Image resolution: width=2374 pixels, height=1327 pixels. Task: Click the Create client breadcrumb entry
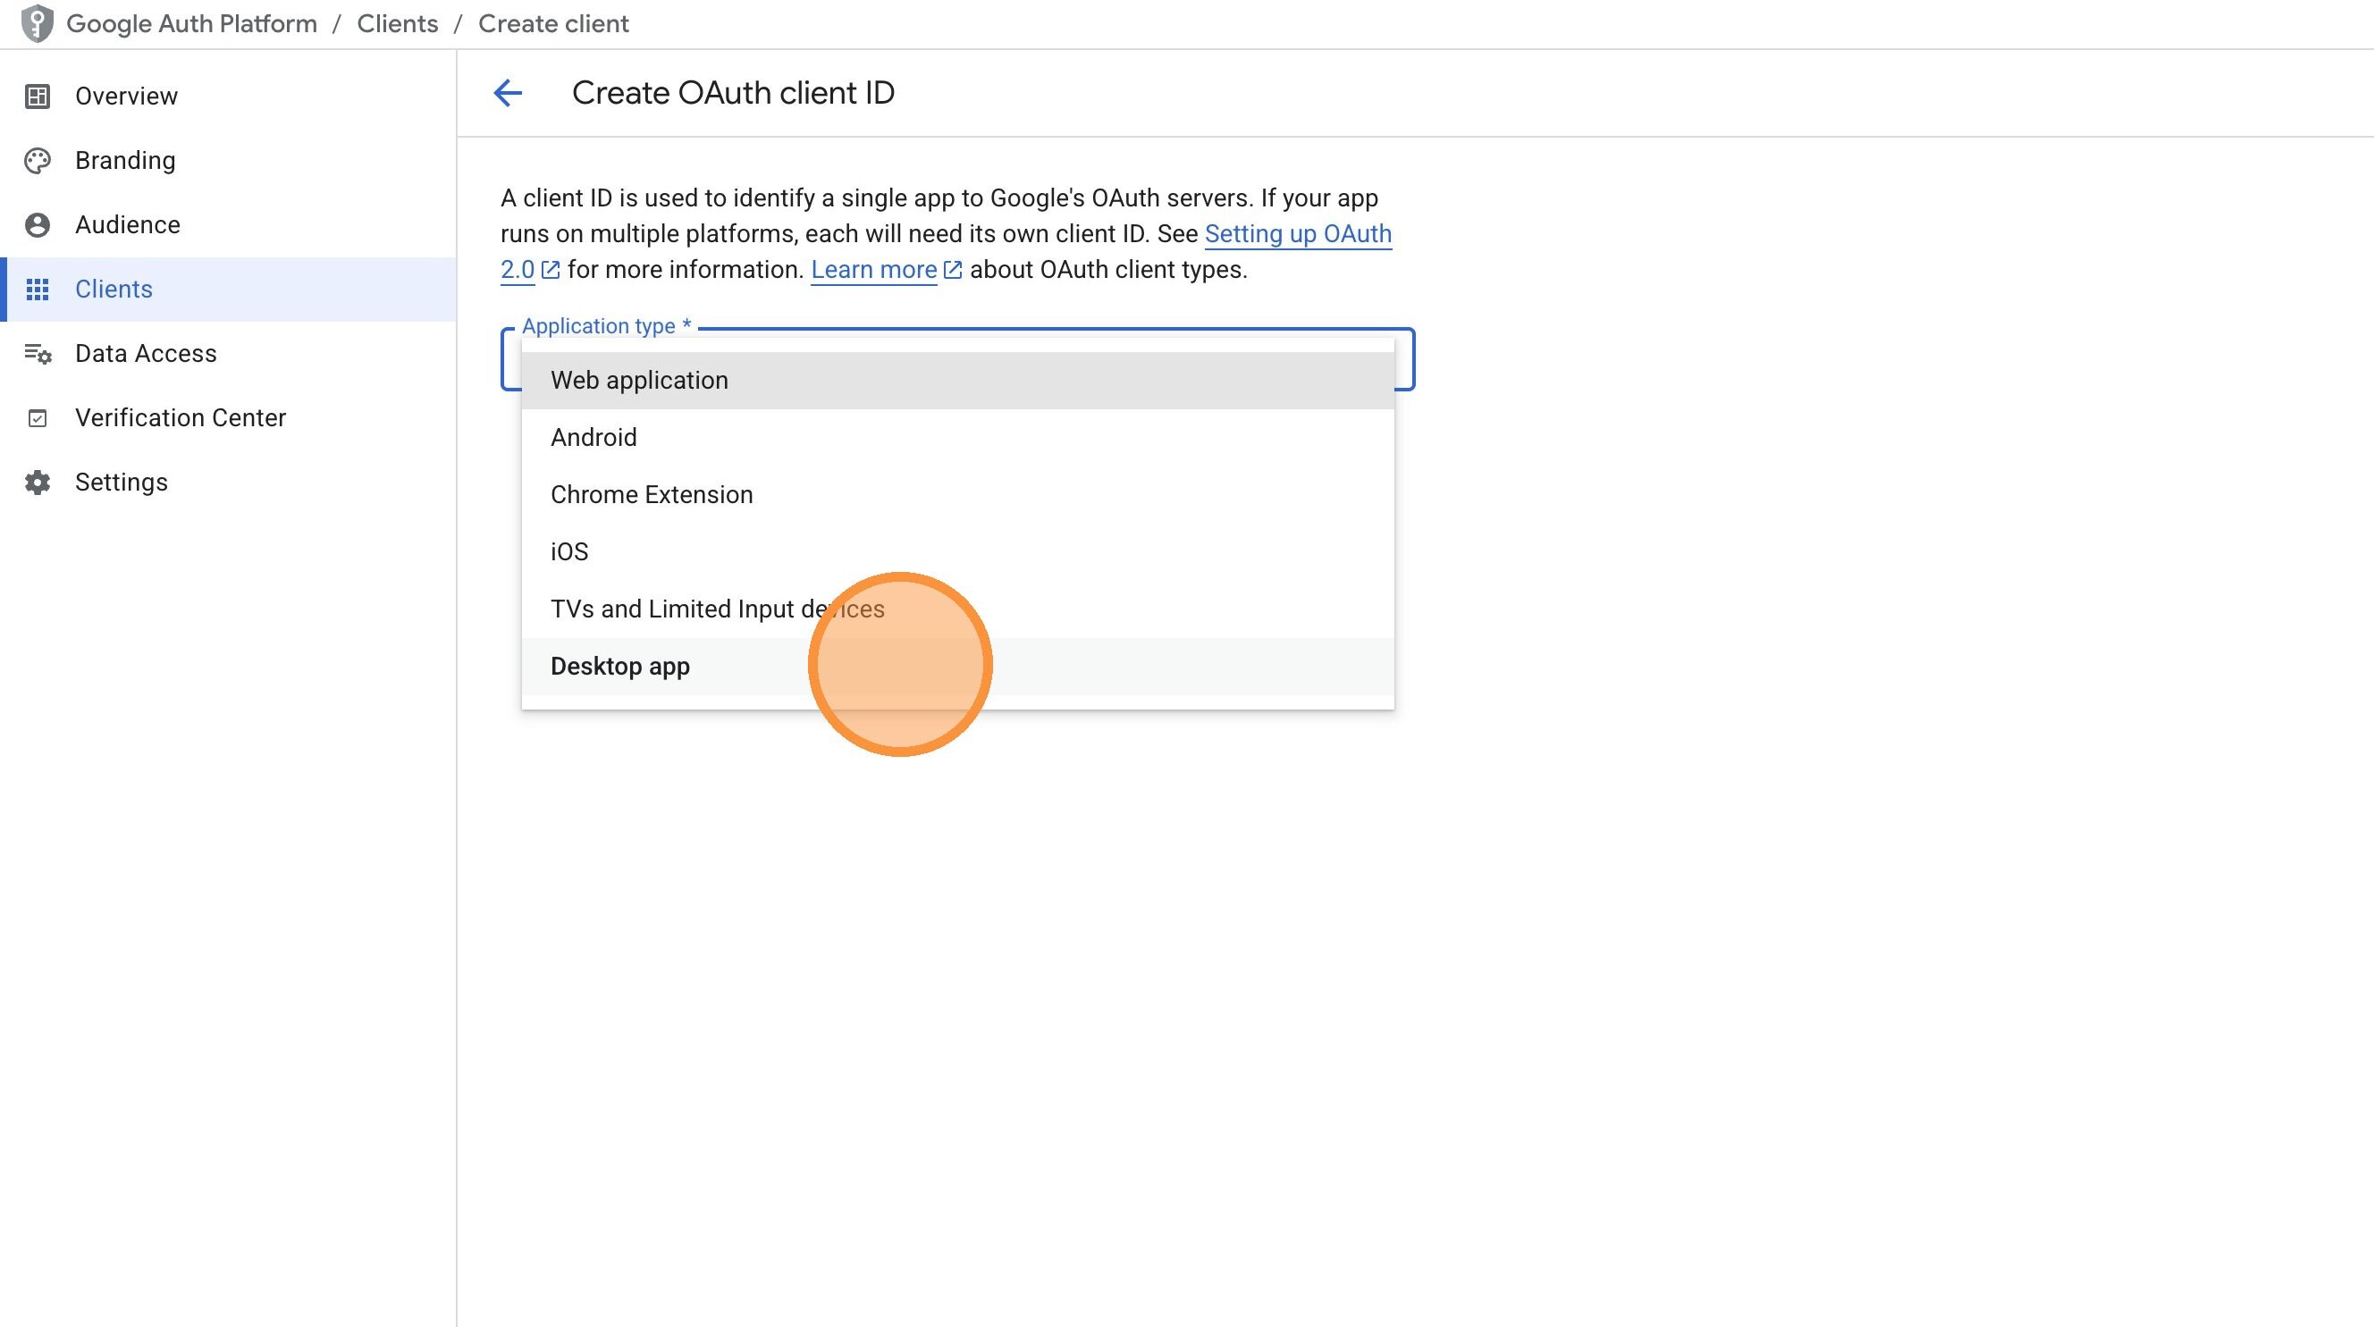click(553, 23)
